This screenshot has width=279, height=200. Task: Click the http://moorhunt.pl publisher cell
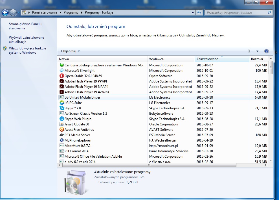click(x=164, y=146)
